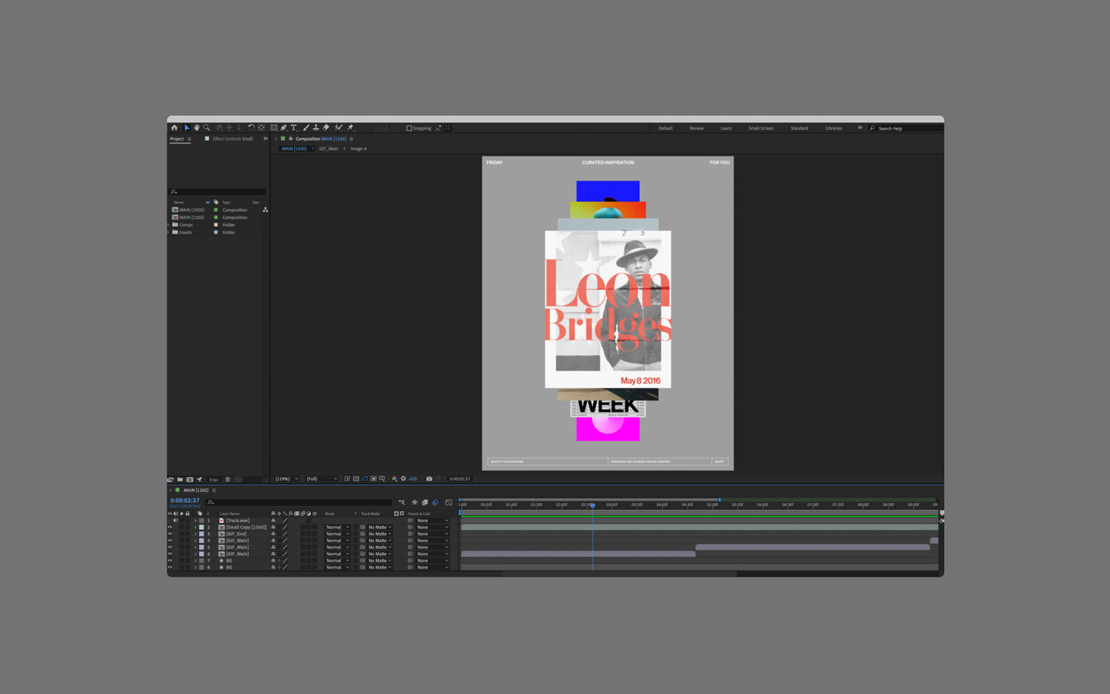Viewport: 1110px width, 694px height.
Task: Click the new composition icon in Project panel
Action: [x=190, y=480]
